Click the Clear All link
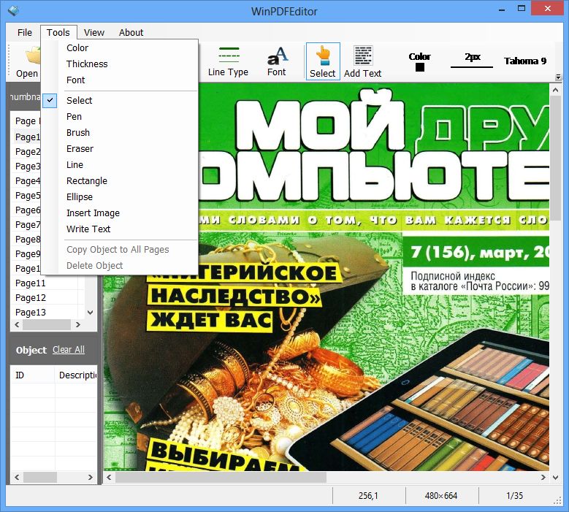This screenshot has height=512, width=569. click(x=69, y=349)
